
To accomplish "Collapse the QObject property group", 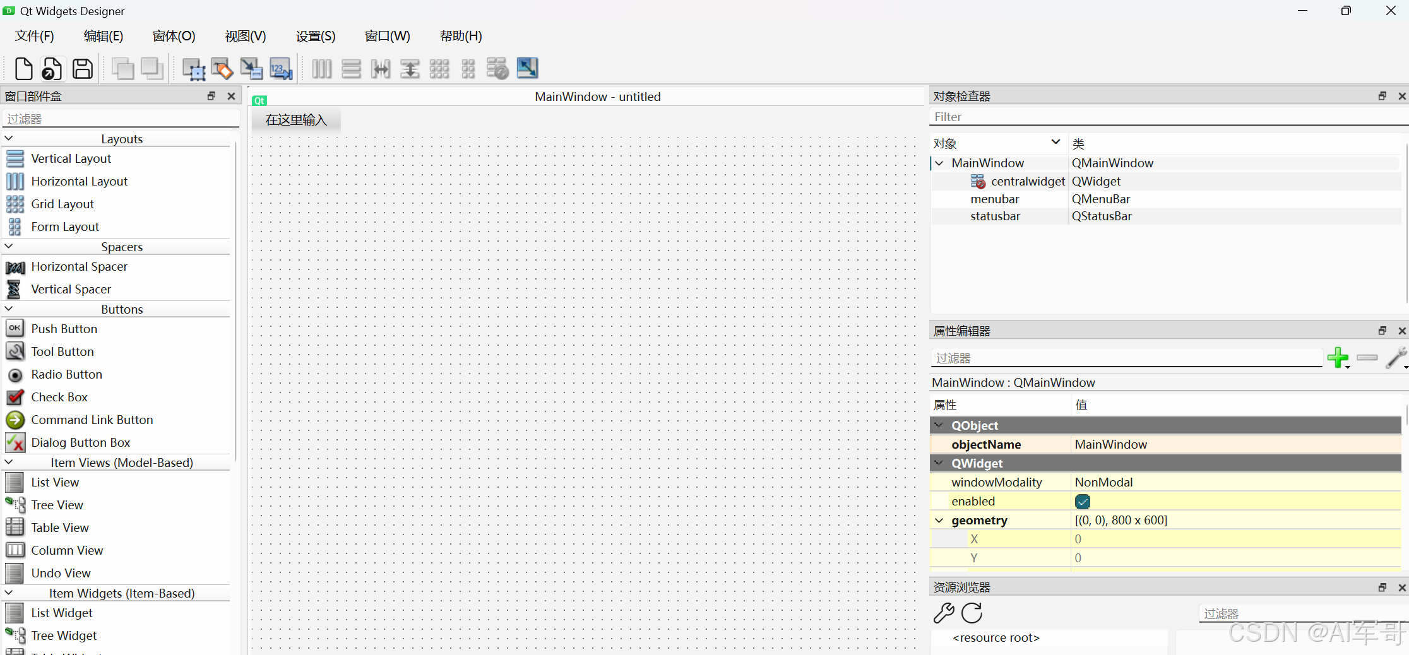I will coord(939,425).
